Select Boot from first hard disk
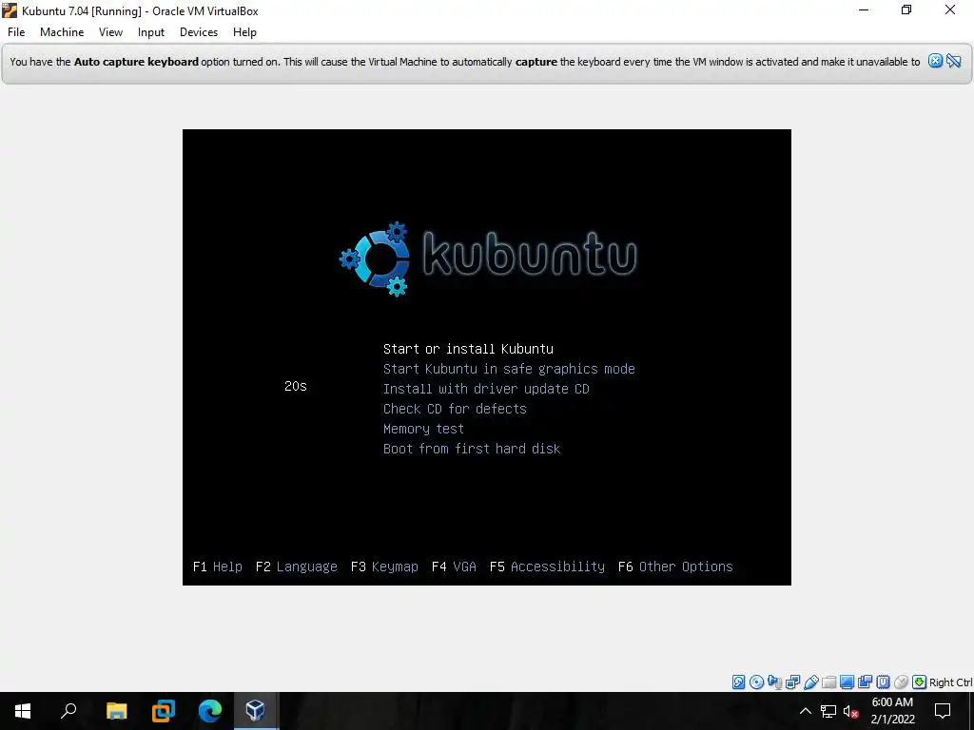 (472, 449)
